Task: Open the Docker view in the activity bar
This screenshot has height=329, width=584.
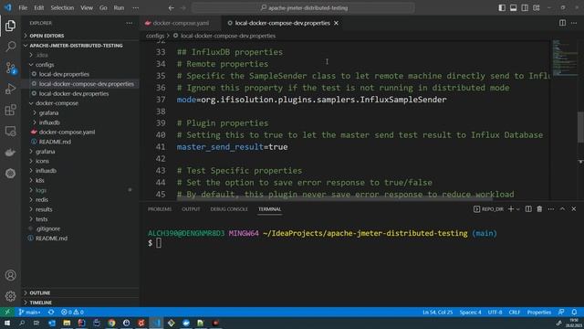Action: pyautogui.click(x=10, y=153)
